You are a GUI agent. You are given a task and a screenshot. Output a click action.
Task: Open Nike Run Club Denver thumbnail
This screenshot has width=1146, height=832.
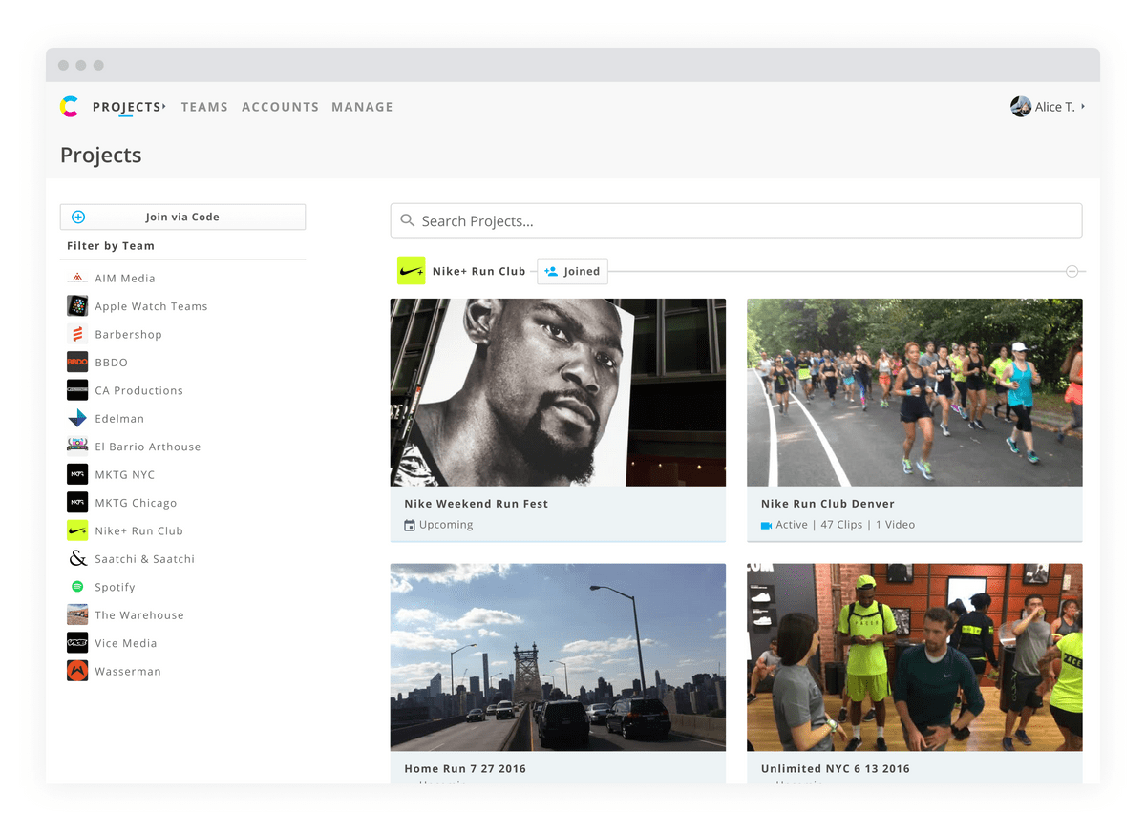pos(915,392)
